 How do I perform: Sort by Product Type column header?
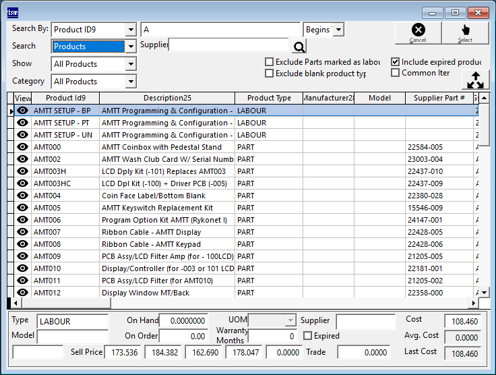click(269, 98)
